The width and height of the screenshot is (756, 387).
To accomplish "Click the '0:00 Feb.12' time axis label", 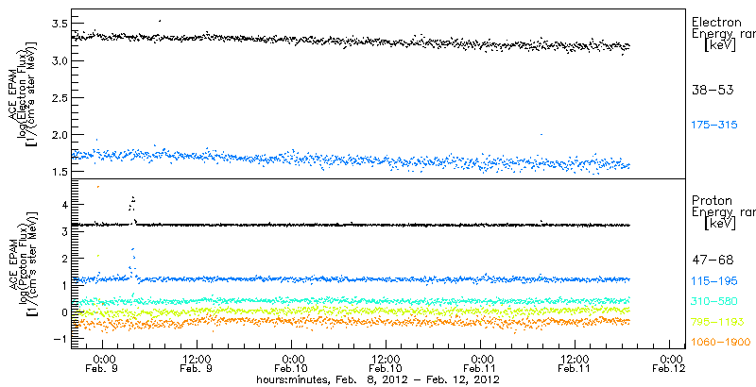I will (670, 364).
